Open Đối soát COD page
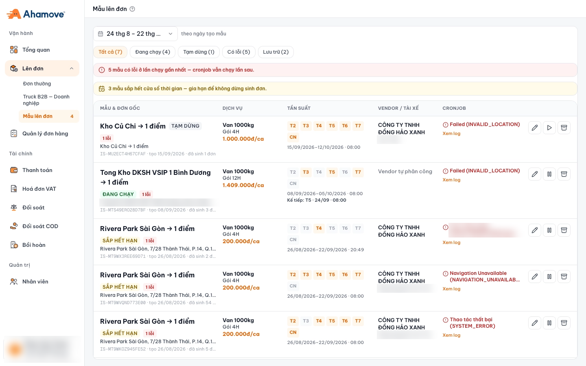The height and width of the screenshot is (366, 586). (42, 226)
